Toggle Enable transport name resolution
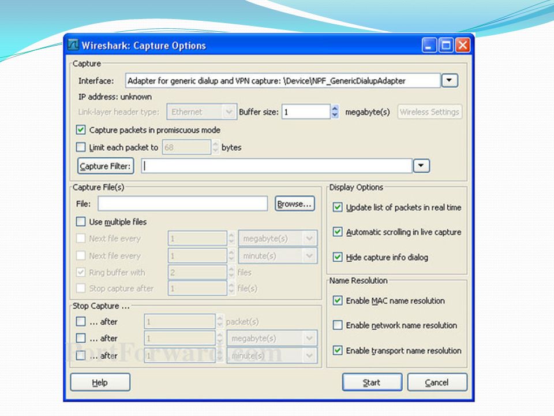Image resolution: width=554 pixels, height=416 pixels. [x=338, y=350]
